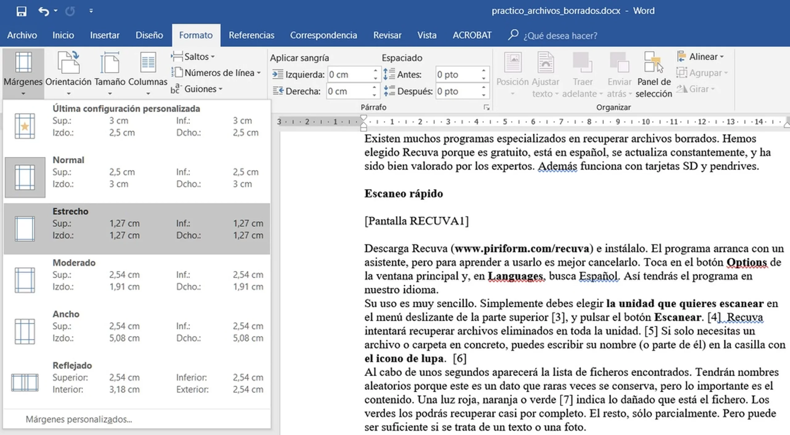Click the Derecha indent field
The width and height of the screenshot is (790, 435).
click(x=349, y=91)
